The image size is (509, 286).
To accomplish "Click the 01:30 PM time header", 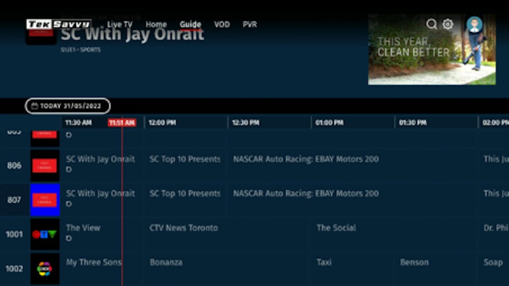I will click(413, 123).
